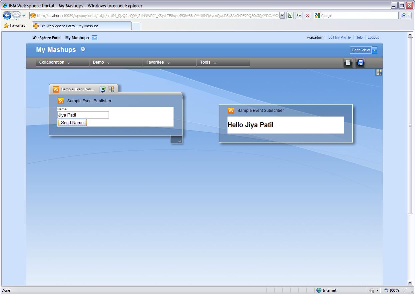The height and width of the screenshot is (295, 415).
Task: Click the Sample Event Publisher title text
Action: [x=89, y=101]
